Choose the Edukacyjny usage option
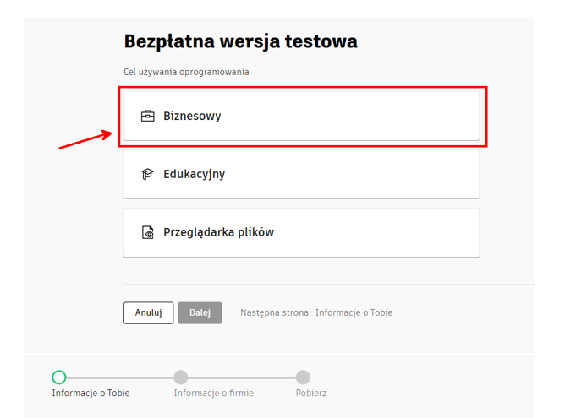Viewport: 565px width, 418px height. click(301, 175)
